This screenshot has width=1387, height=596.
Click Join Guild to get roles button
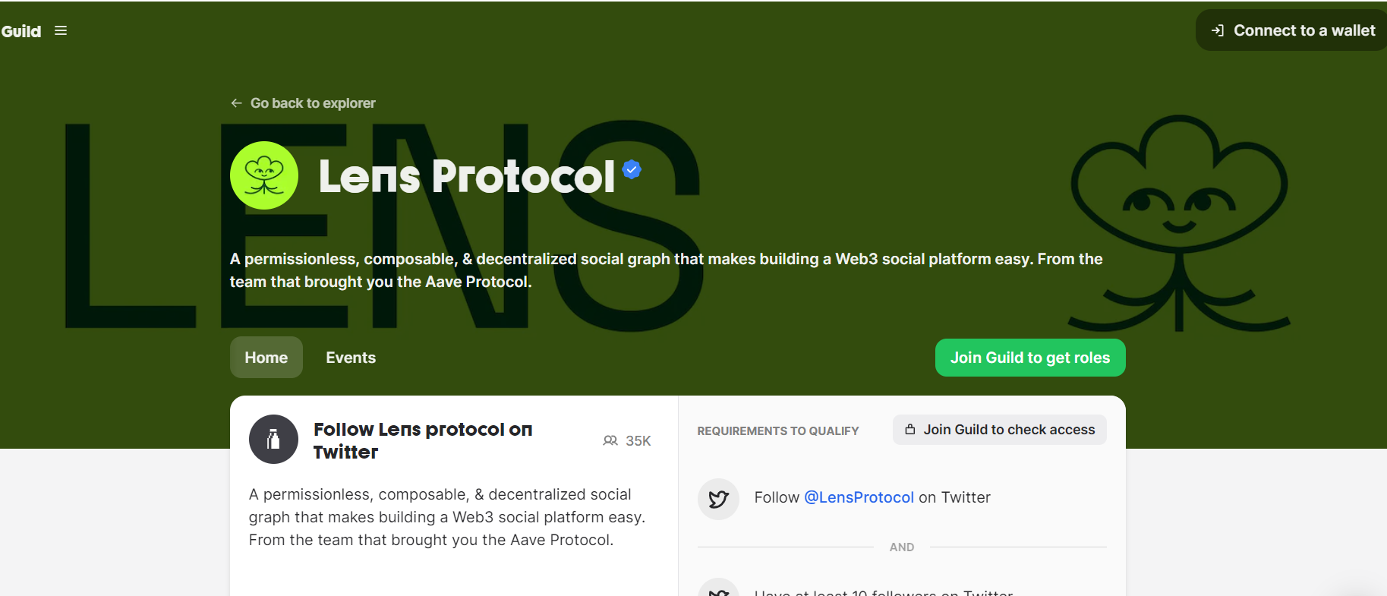coord(1030,358)
